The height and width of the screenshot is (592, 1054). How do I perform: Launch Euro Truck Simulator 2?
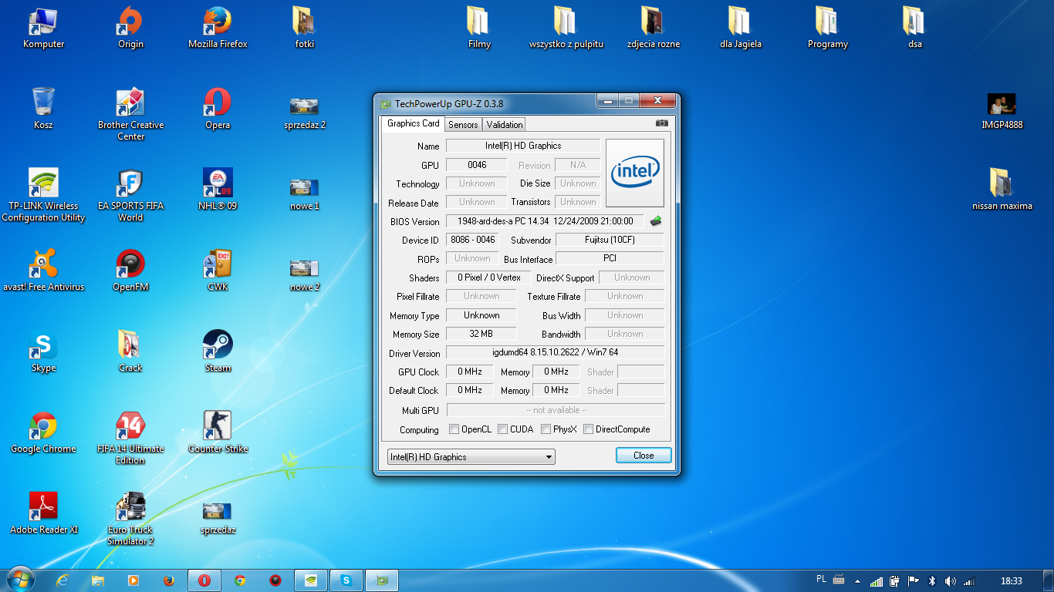(130, 519)
